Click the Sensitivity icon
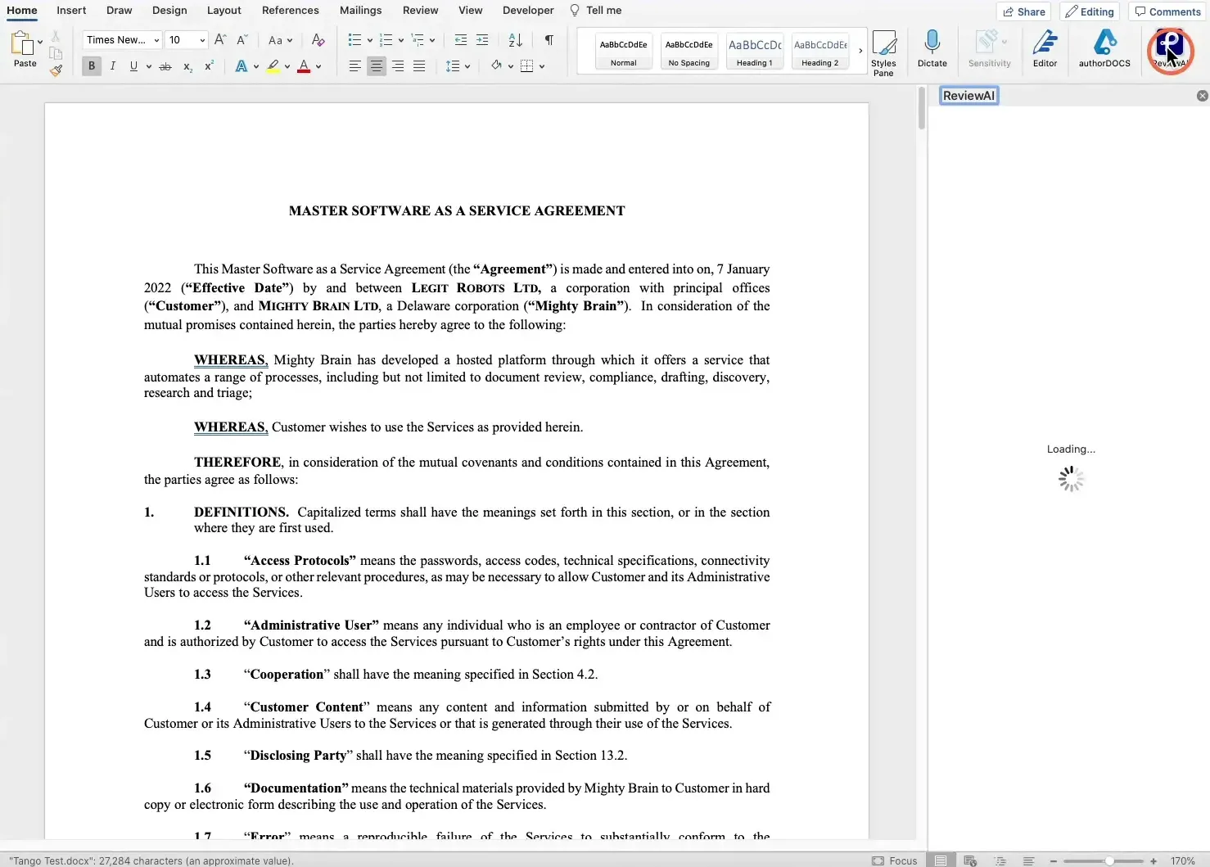 coord(989,49)
